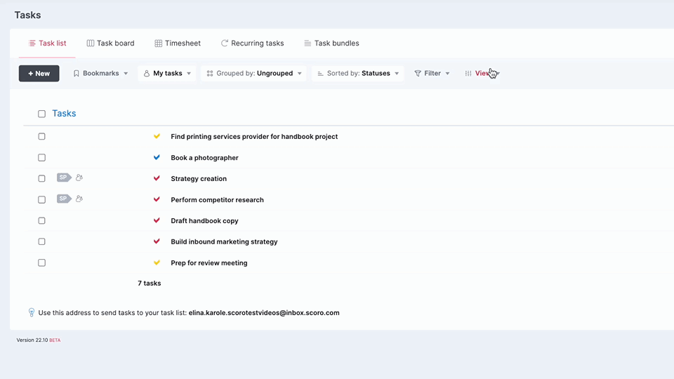Screen dimensions: 674x379
Task: Click the yellow checkmark for Find printing services task
Action: [x=157, y=136]
